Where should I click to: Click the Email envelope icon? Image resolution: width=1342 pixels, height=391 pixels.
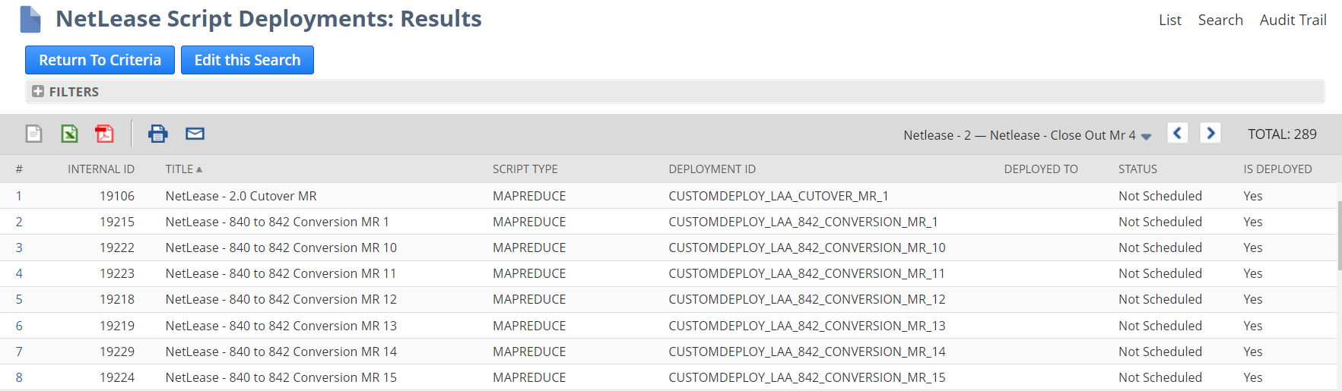195,134
